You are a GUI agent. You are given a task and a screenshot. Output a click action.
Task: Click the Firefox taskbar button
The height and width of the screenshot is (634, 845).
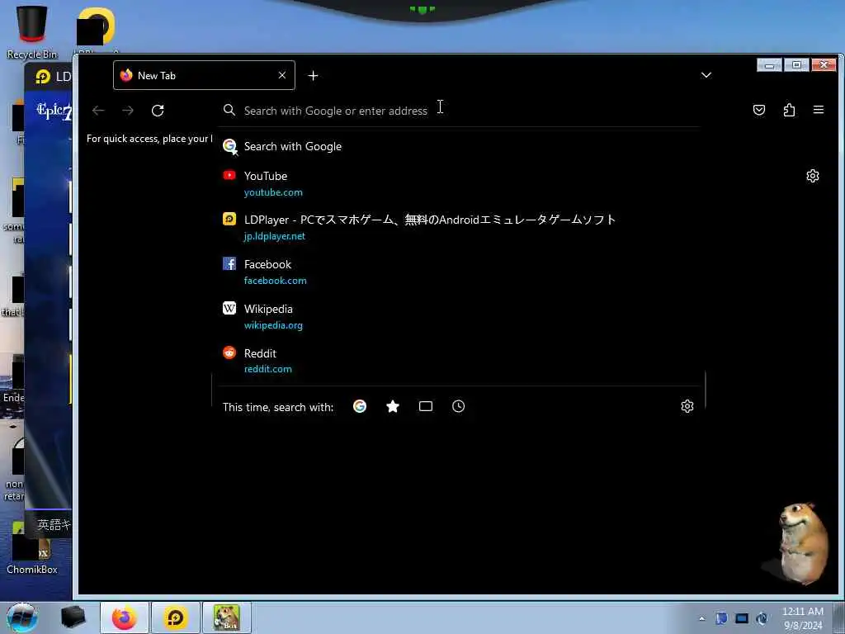click(x=124, y=617)
